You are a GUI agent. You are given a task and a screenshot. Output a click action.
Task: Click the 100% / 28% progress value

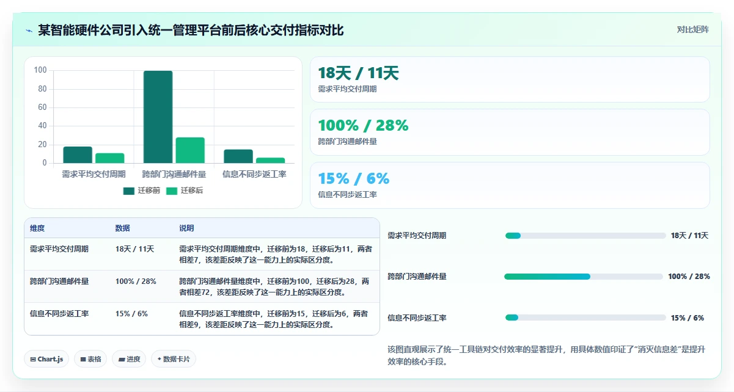(x=689, y=277)
